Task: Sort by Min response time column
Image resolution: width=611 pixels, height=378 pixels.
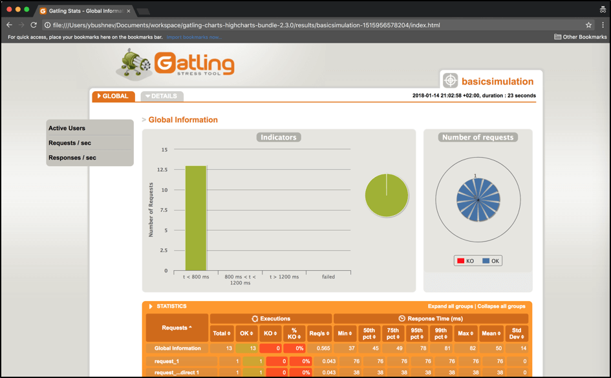Action: point(345,333)
